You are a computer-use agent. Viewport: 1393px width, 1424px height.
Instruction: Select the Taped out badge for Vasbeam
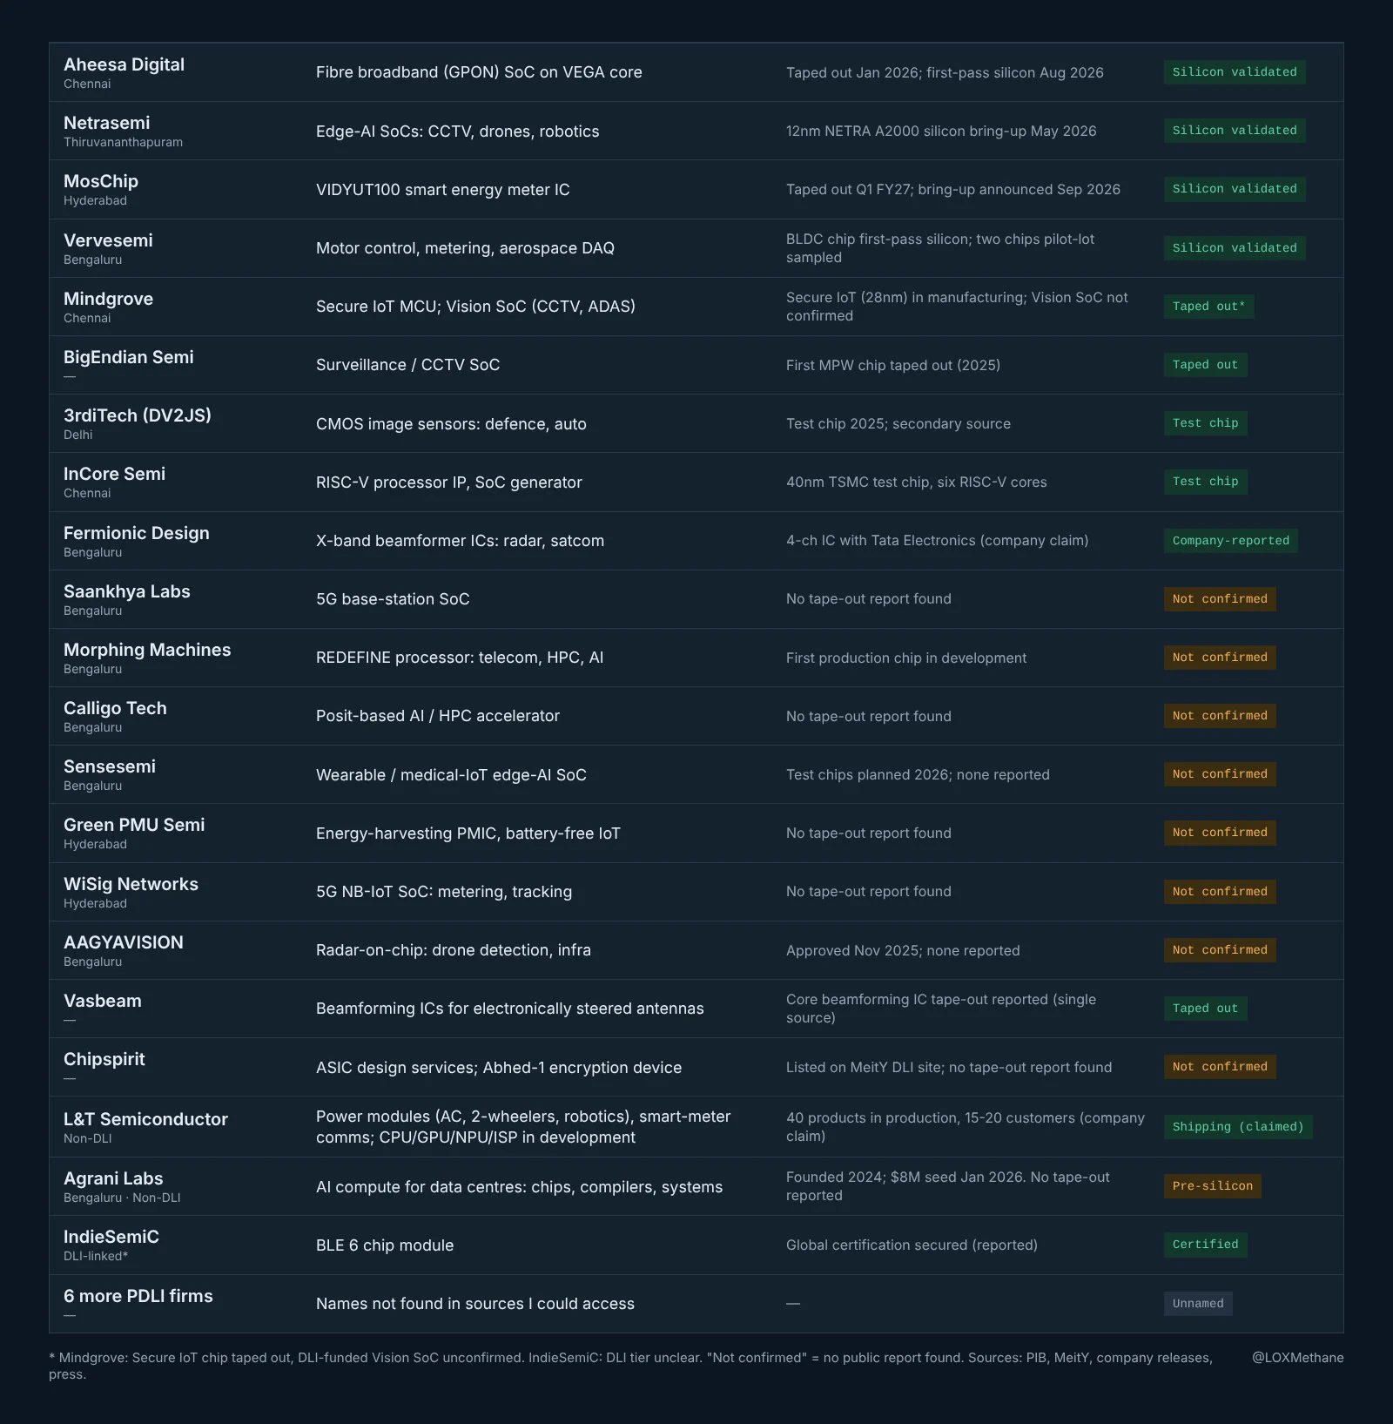pos(1205,1009)
